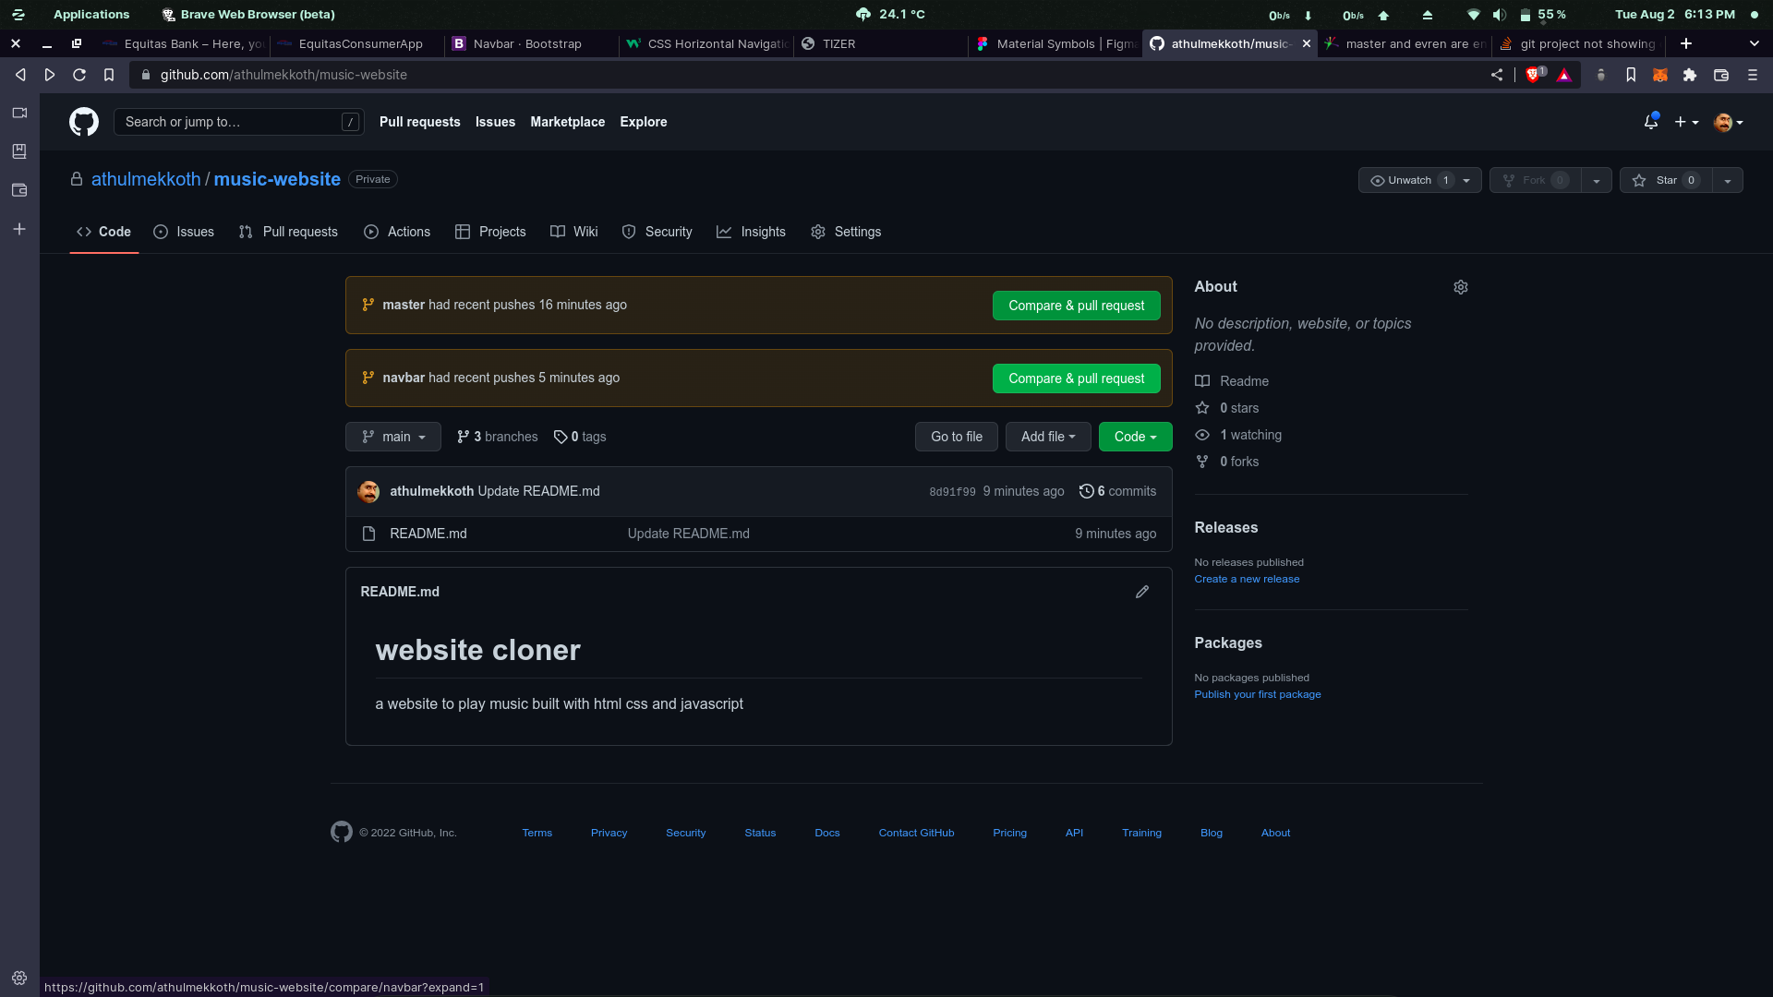
Task: Switch to Issues repository tab
Action: coord(184,232)
